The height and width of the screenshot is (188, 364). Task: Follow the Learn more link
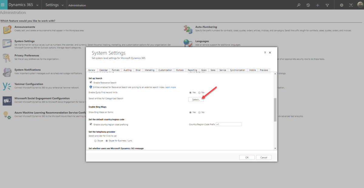pos(170,87)
